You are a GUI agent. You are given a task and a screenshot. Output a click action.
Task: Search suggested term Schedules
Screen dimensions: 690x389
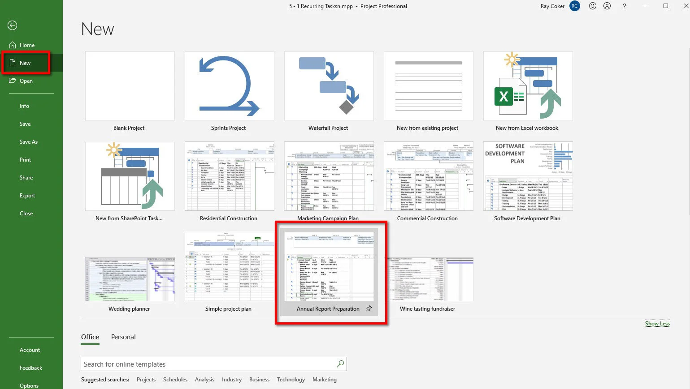[x=175, y=380]
